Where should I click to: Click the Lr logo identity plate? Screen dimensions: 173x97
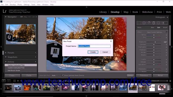5,11
